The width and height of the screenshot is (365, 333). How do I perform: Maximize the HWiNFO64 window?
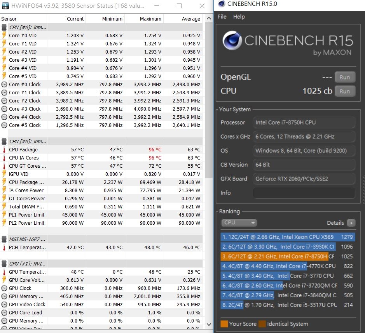(x=179, y=6)
